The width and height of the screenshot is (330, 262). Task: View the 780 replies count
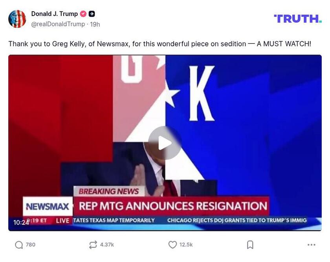pos(31,245)
